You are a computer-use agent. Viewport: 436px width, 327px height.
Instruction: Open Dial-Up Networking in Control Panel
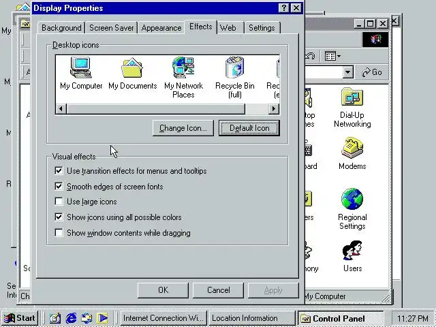tap(352, 108)
